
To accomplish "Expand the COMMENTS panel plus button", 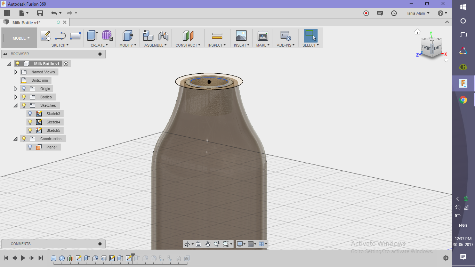I will click(x=100, y=244).
